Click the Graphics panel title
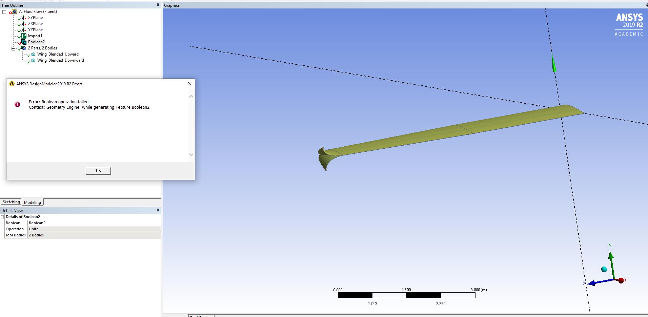The image size is (648, 317). [x=172, y=5]
